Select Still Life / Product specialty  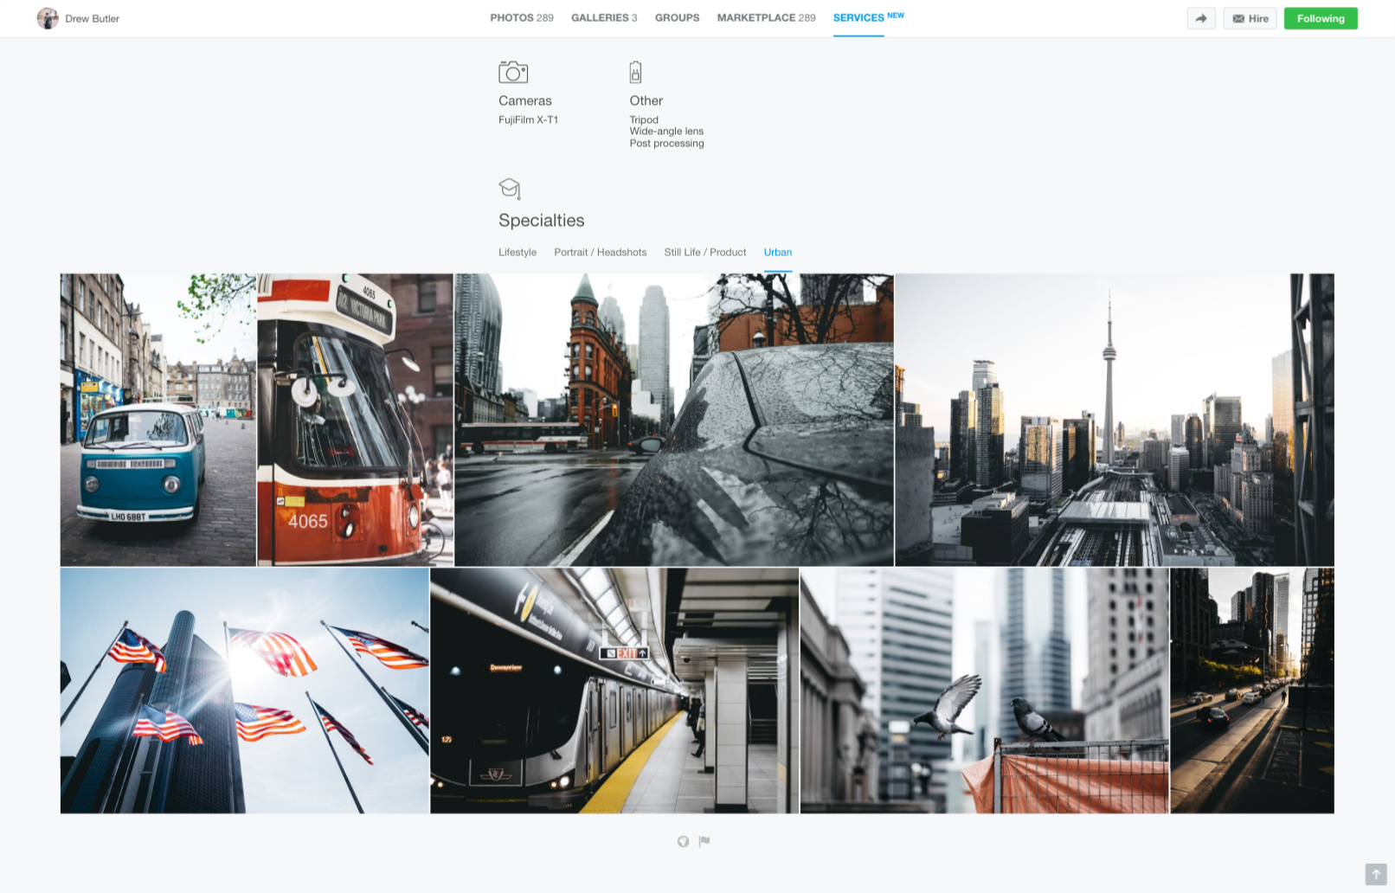[704, 253]
